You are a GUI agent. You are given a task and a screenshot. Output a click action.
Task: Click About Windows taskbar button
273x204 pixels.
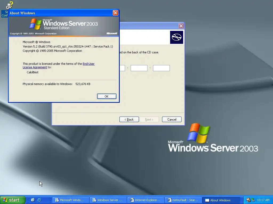[221, 200]
